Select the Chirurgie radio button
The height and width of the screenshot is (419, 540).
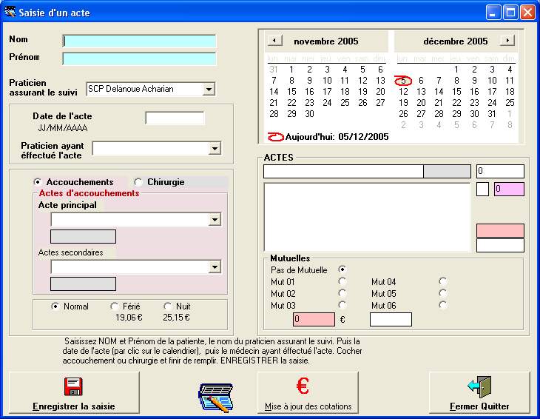pos(138,182)
